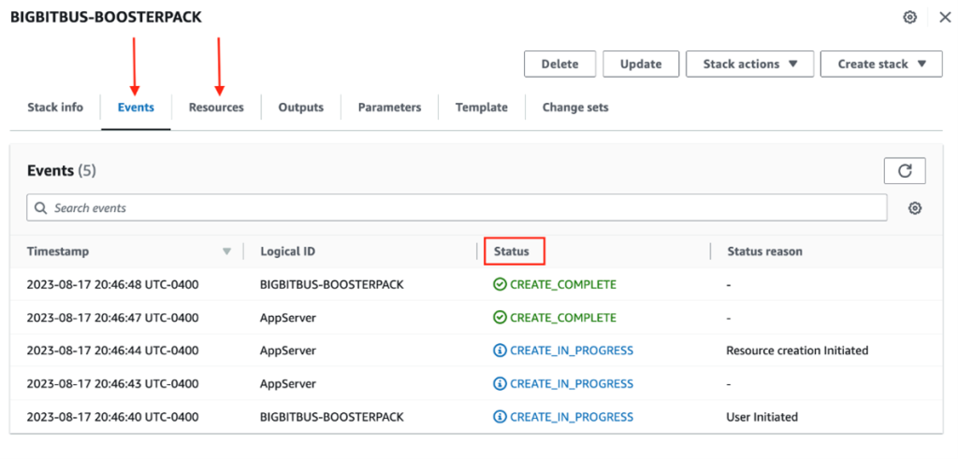This screenshot has width=958, height=459.
Task: Sort events using Timestamp sort arrow
Action: [x=225, y=251]
